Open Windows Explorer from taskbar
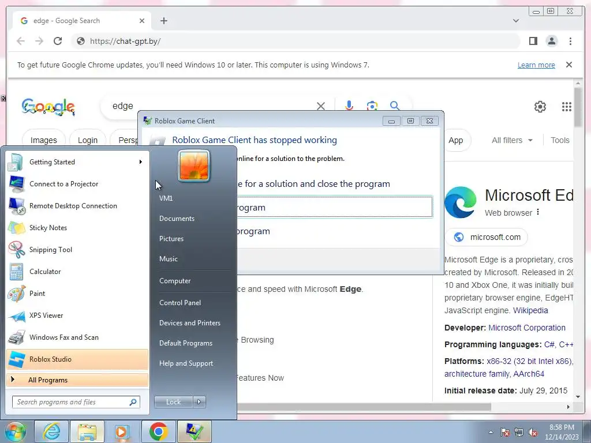The width and height of the screenshot is (591, 443). pos(87,431)
